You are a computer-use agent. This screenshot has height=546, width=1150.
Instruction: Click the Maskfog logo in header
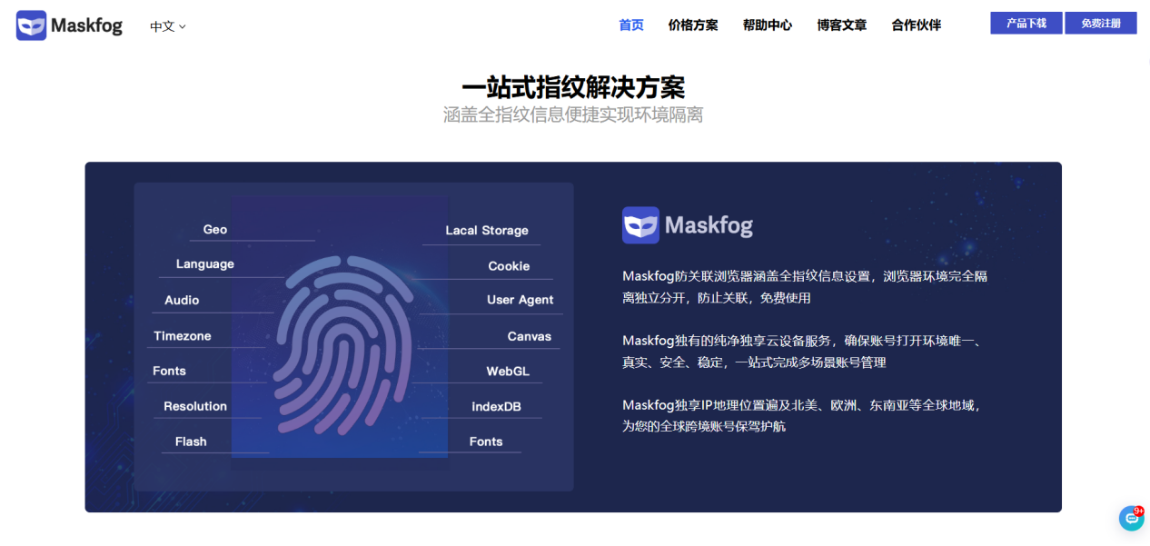pos(69,25)
